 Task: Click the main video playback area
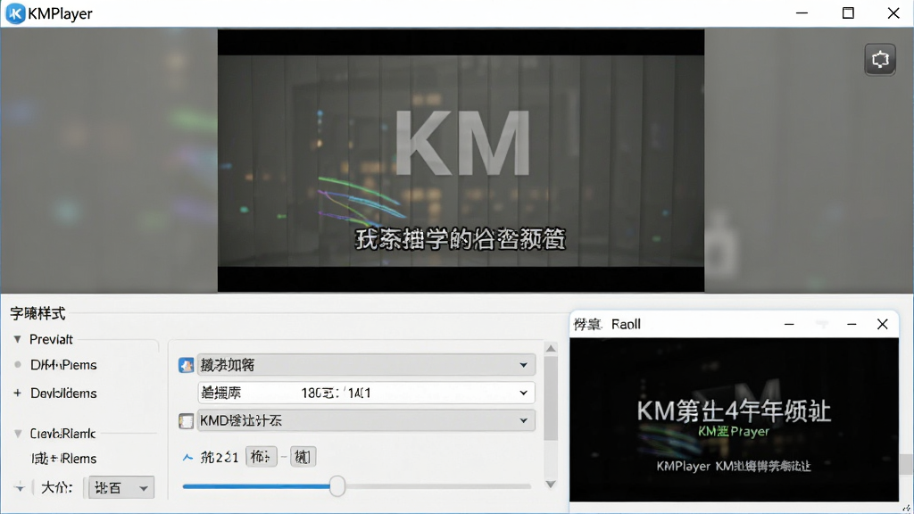click(461, 161)
